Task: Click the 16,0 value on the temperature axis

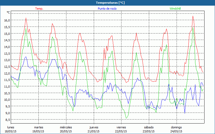Action: [7, 20]
